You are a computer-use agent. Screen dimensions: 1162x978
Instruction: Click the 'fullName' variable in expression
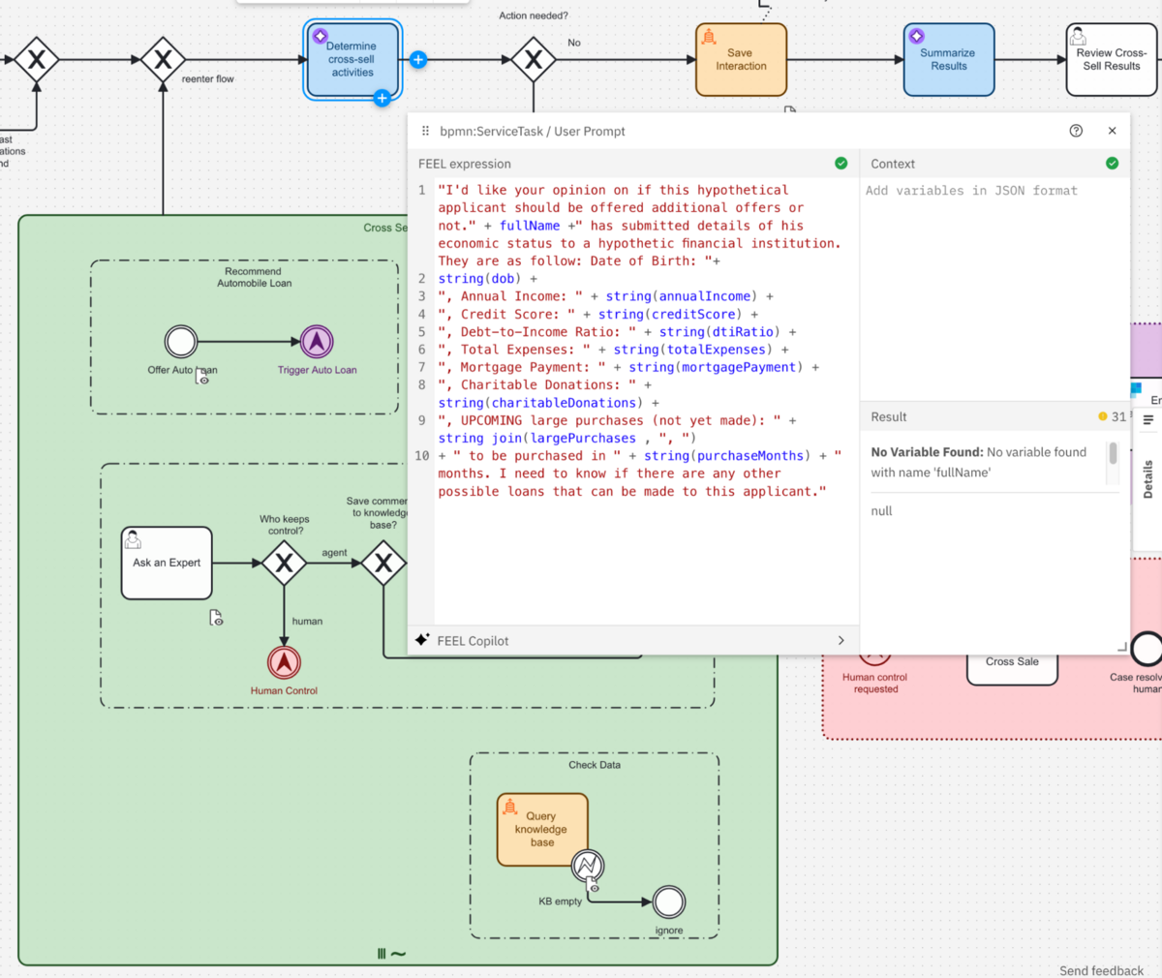pyautogui.click(x=530, y=226)
